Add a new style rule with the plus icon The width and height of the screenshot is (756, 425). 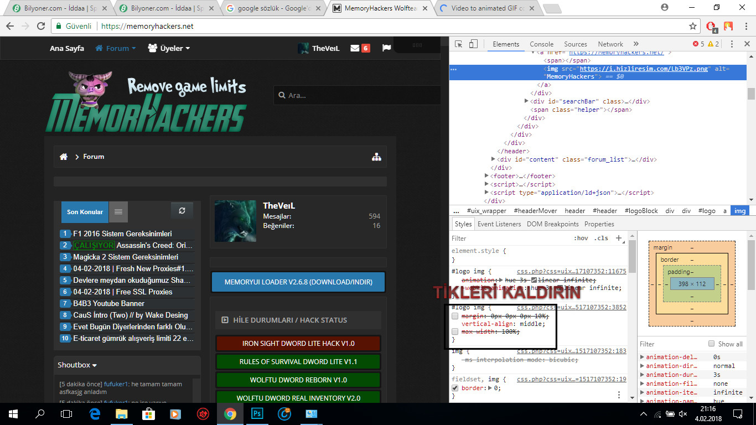(619, 238)
